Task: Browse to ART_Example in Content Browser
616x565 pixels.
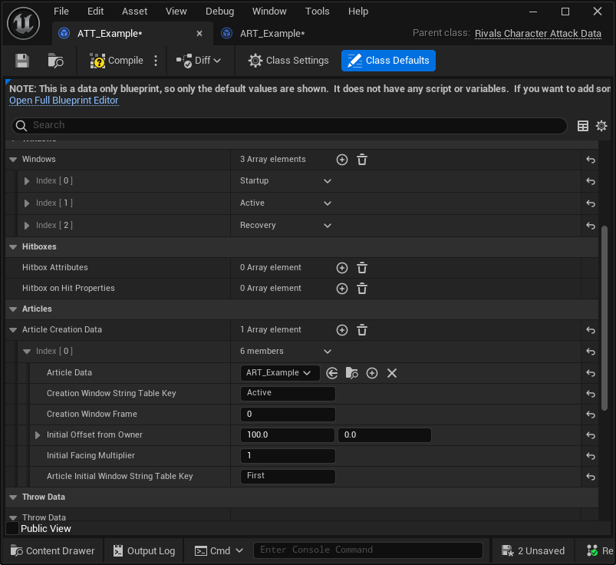Action: [x=351, y=373]
